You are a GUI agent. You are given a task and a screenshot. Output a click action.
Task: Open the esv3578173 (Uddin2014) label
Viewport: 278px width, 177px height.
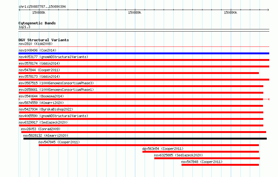click(x=39, y=76)
